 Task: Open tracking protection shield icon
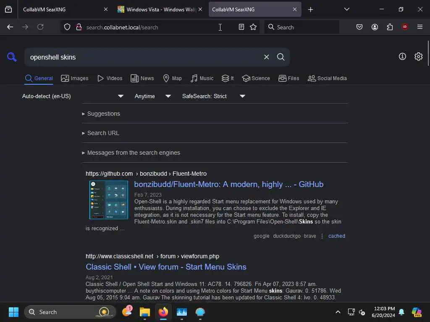click(x=67, y=27)
